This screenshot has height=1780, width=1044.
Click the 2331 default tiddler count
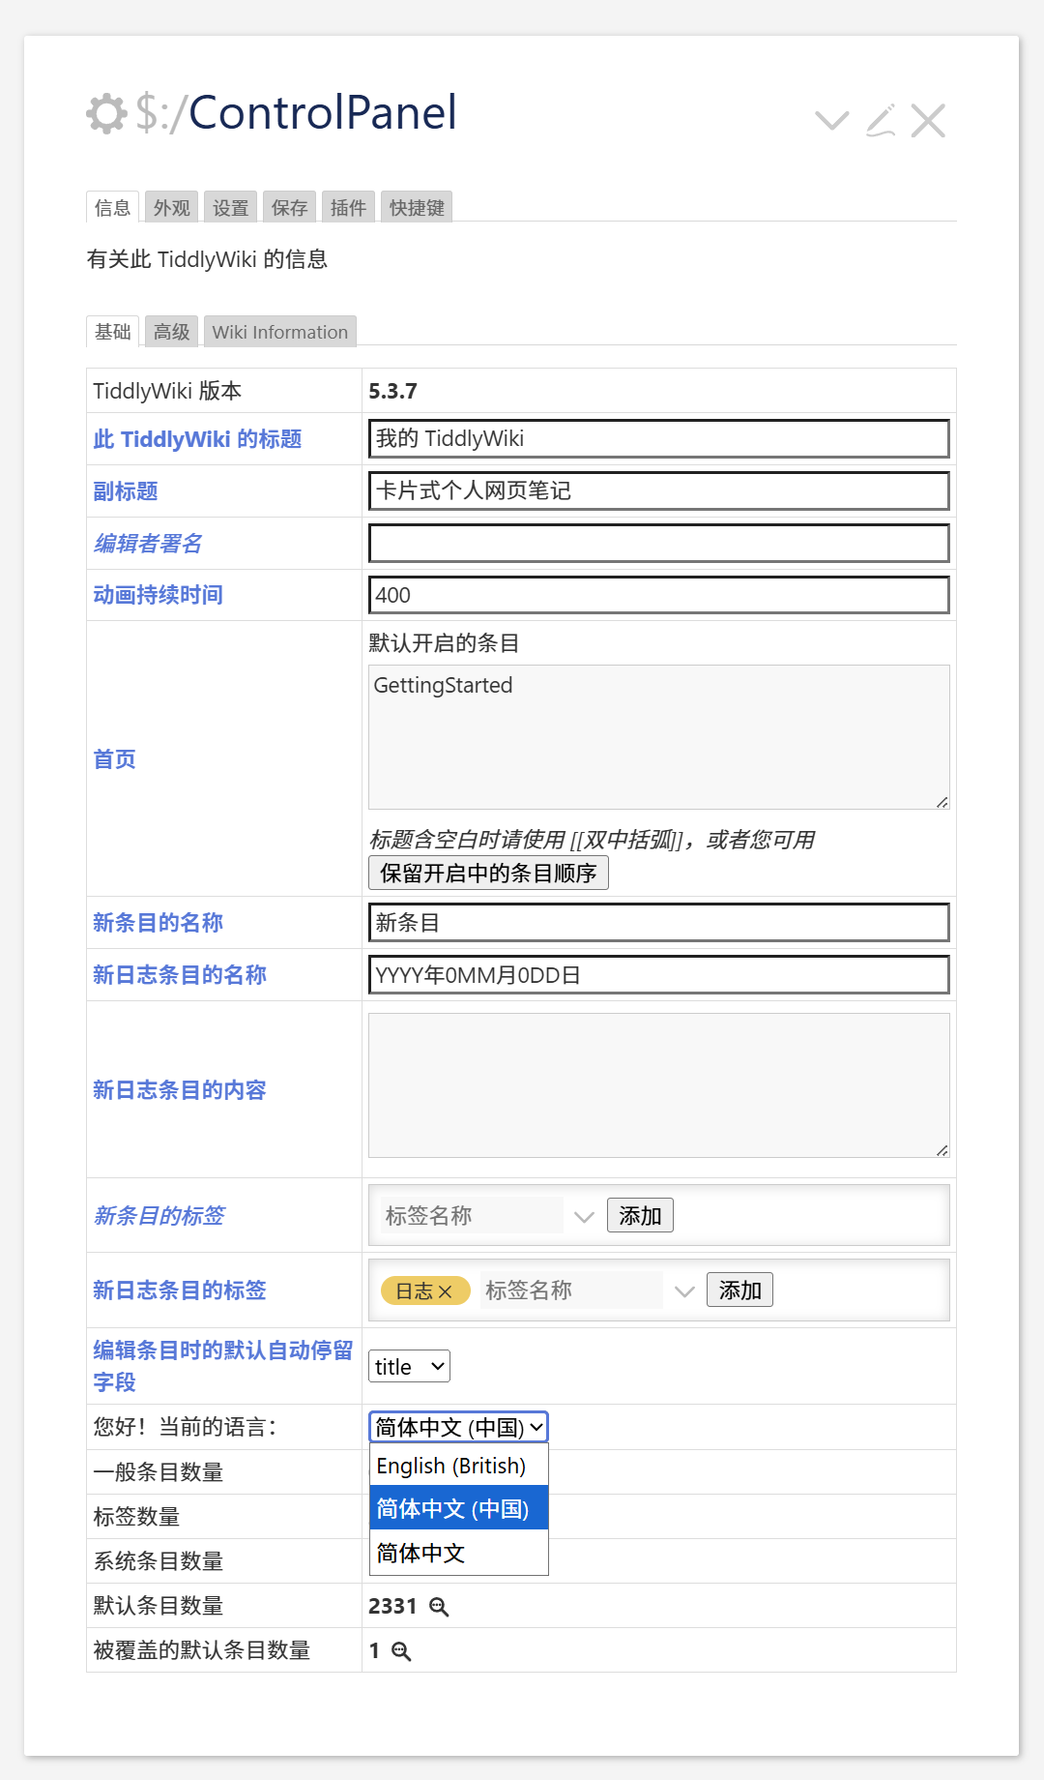(x=392, y=1606)
